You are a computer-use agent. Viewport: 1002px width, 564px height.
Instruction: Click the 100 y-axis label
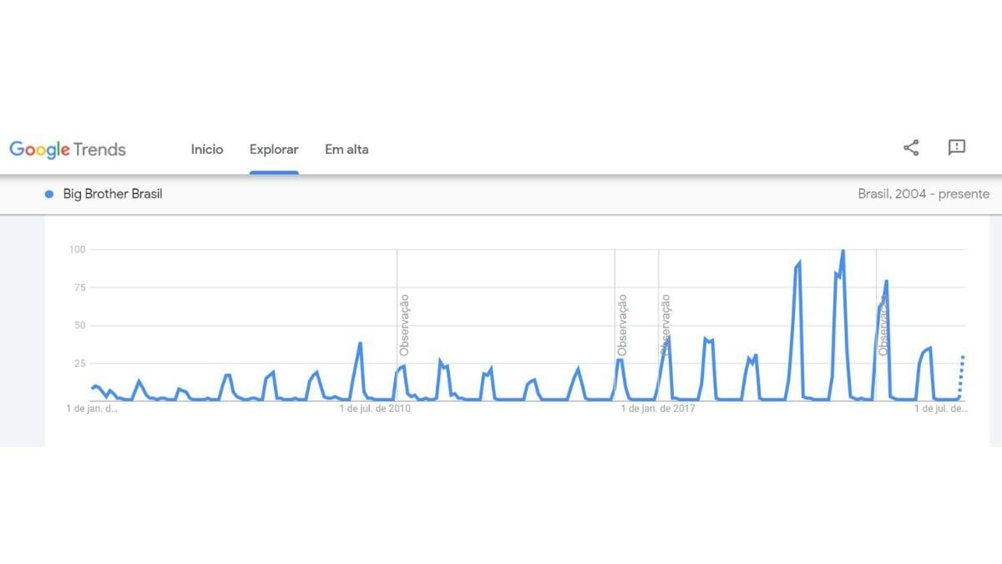(x=78, y=250)
